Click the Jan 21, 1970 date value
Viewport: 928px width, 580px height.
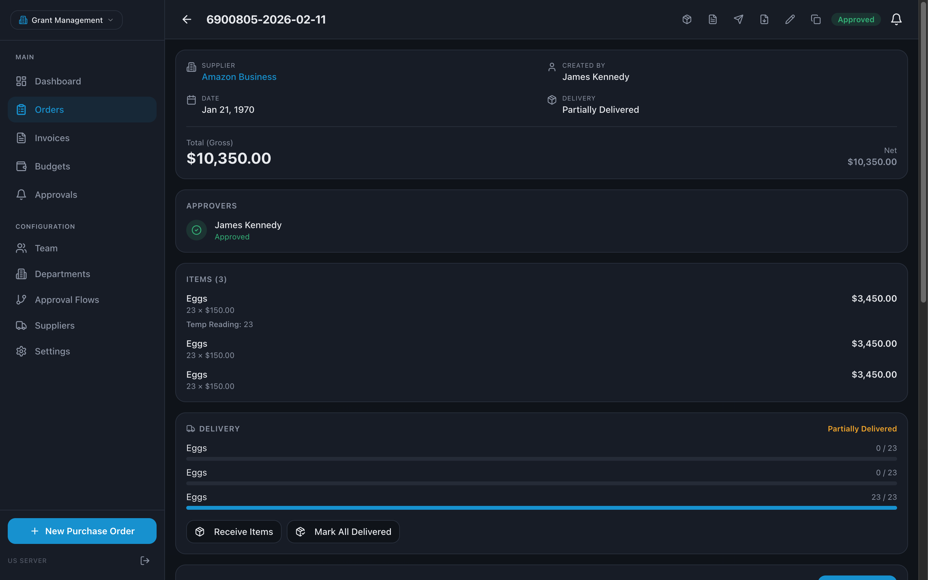[228, 110]
